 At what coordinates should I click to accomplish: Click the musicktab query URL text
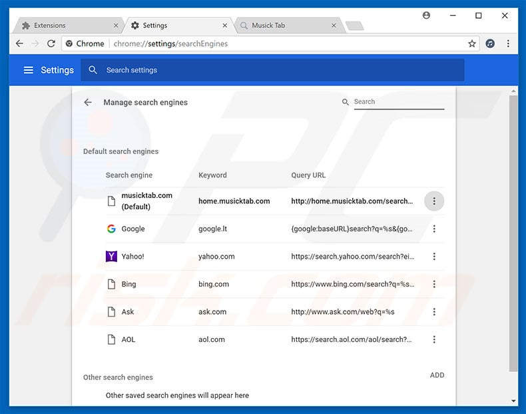coord(352,201)
